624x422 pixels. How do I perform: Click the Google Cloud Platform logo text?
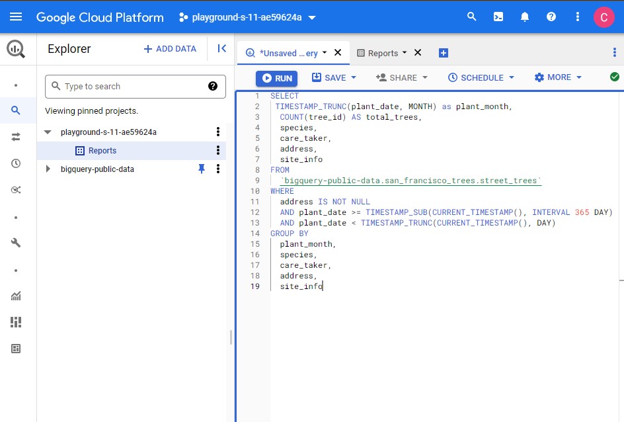pos(100,17)
